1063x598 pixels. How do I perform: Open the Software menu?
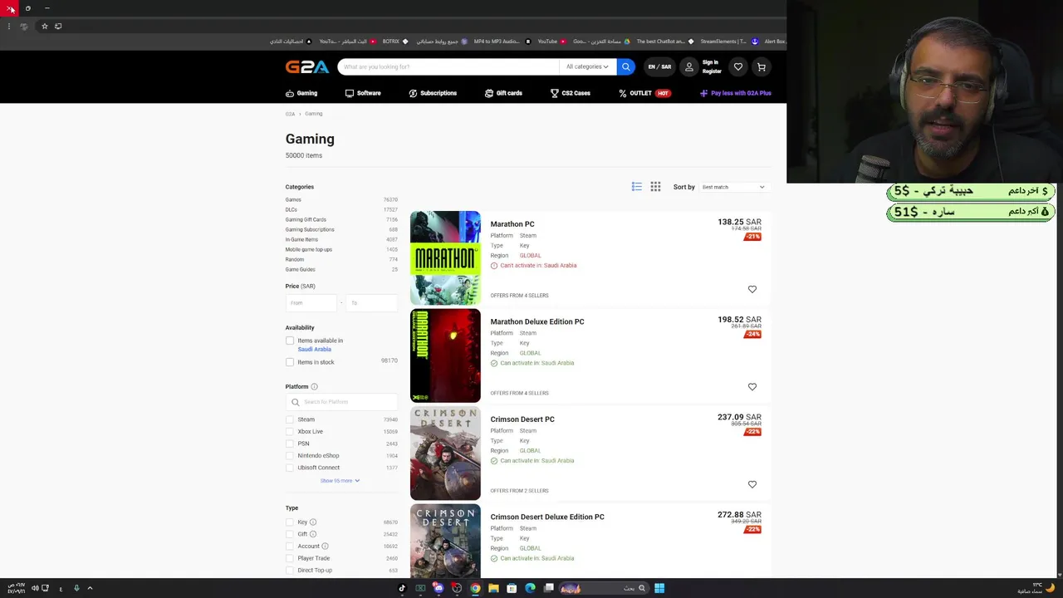point(363,93)
